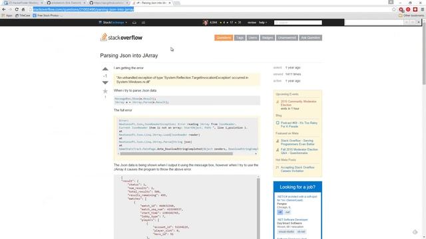Open the StackExchange inbox icon
The height and width of the screenshot is (239, 426).
134,23
